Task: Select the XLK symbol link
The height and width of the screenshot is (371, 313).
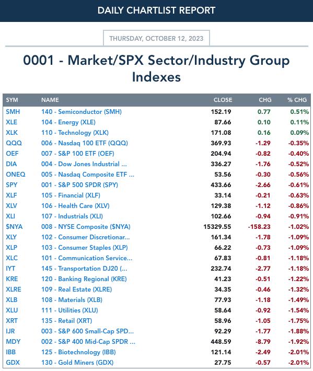Action: 11,133
